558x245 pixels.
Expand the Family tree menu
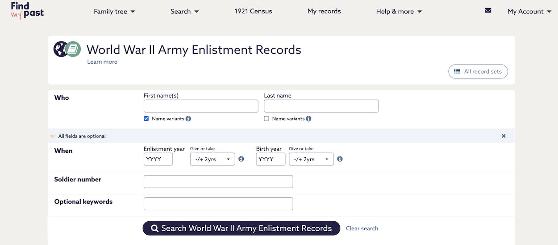pyautogui.click(x=114, y=12)
